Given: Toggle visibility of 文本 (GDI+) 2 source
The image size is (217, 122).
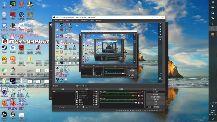Looking at the screenshot, I should (94, 94).
